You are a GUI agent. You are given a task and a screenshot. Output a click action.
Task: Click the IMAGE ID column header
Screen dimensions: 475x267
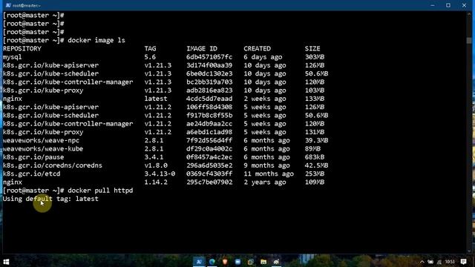coord(202,48)
